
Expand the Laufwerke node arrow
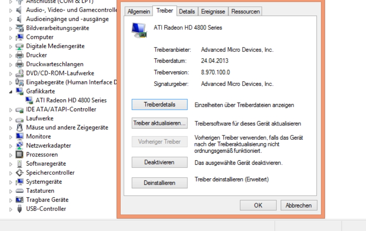(10, 119)
